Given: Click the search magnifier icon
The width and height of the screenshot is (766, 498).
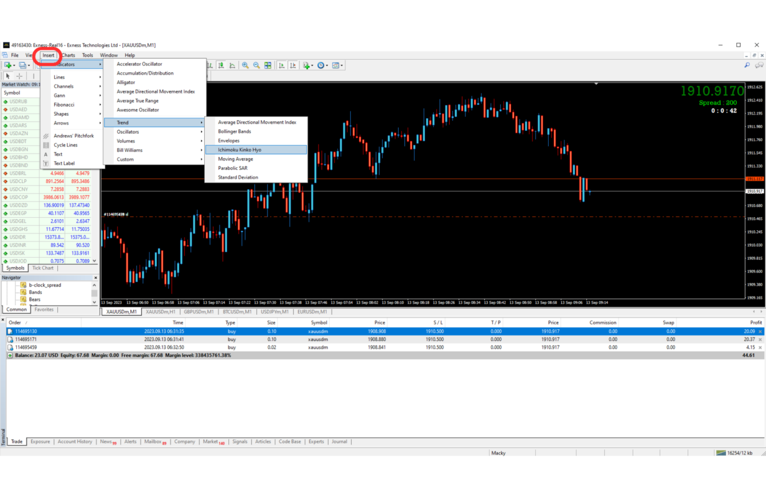Looking at the screenshot, I should [x=747, y=65].
